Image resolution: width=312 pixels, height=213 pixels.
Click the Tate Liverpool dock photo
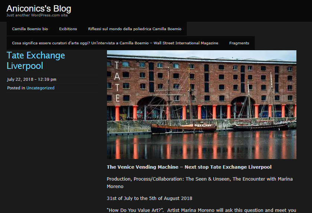[x=202, y=105]
